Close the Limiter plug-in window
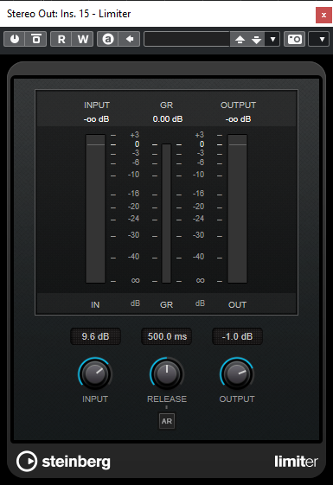Viewport: 333px width, 485px height. click(x=323, y=15)
